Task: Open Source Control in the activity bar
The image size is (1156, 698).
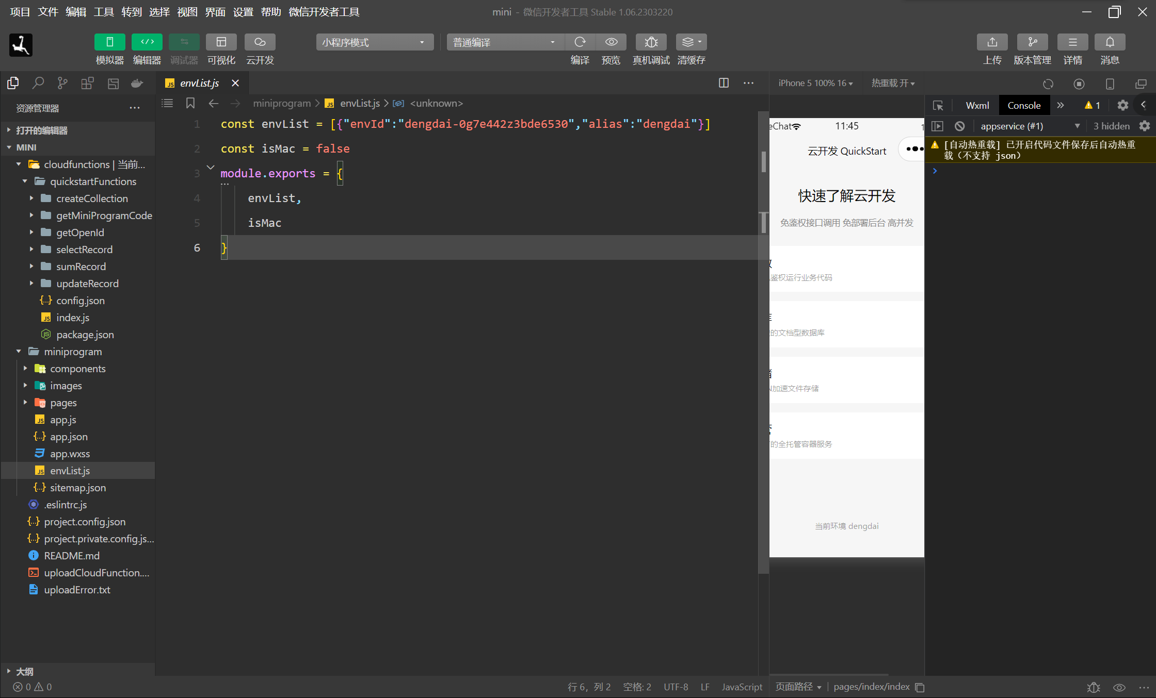Action: tap(62, 83)
